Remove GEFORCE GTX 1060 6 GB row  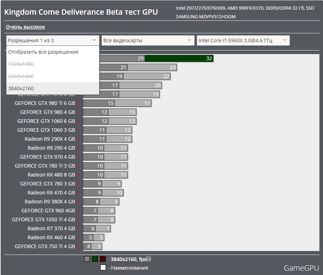(78, 121)
